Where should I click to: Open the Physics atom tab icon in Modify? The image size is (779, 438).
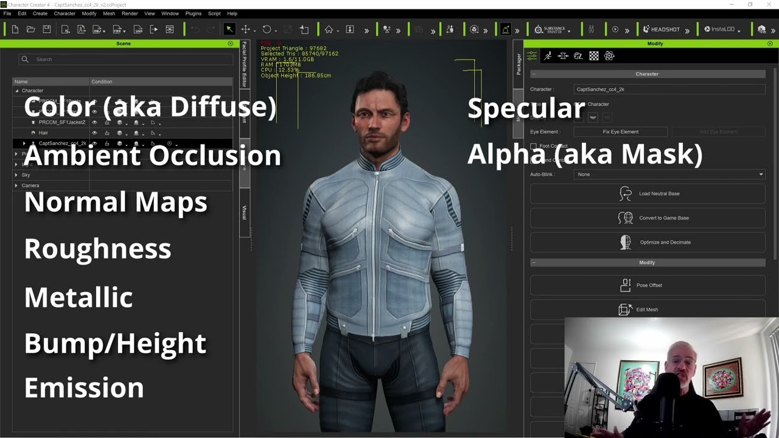point(609,56)
